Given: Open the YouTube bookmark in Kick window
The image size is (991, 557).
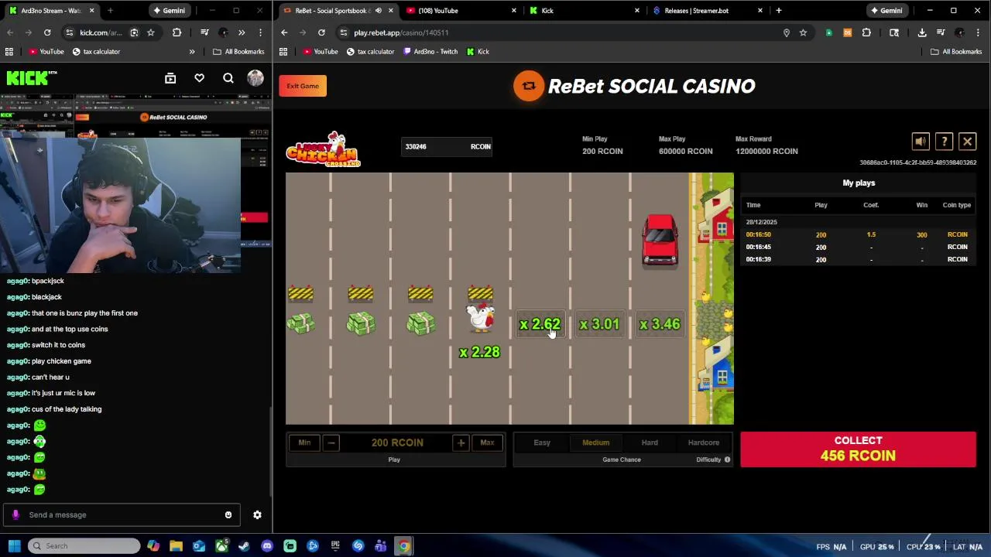Looking at the screenshot, I should point(46,52).
